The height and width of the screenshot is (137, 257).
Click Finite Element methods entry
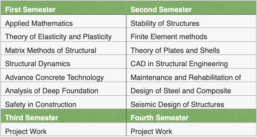[169, 37]
